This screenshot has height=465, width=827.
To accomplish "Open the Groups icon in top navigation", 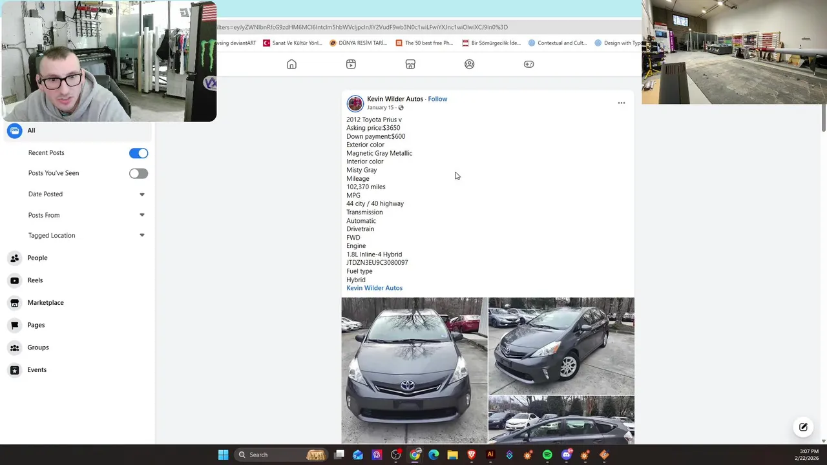I will (x=470, y=64).
